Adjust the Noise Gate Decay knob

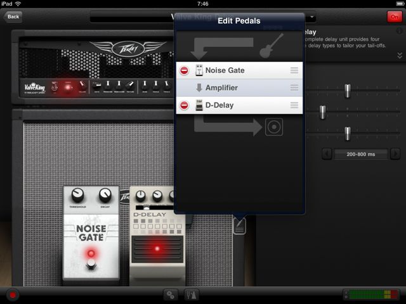[x=105, y=196]
